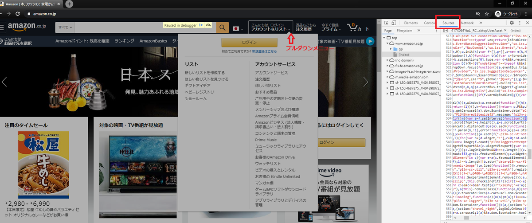Select the Filesystem navigator tab
The height and width of the screenshot is (223, 532).
tap(404, 31)
